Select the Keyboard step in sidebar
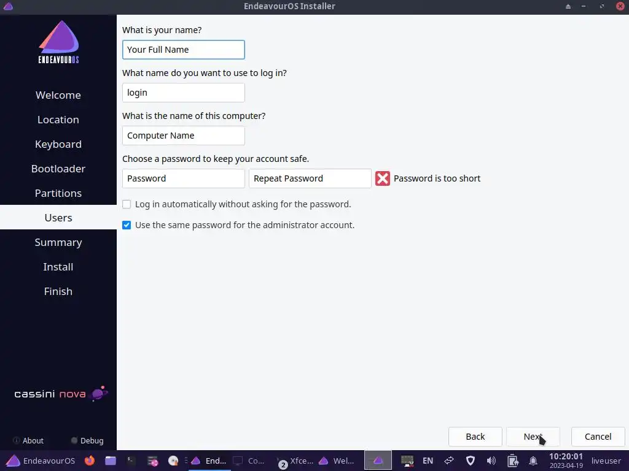 [58, 144]
